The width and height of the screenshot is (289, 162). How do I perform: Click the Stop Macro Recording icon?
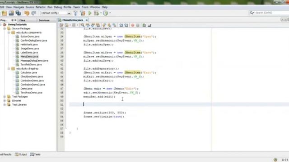click(138, 25)
